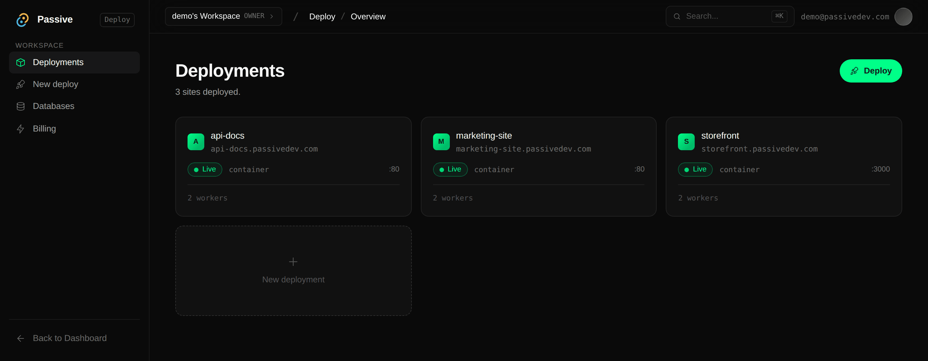Click 'container' label on storefront card

click(739, 170)
